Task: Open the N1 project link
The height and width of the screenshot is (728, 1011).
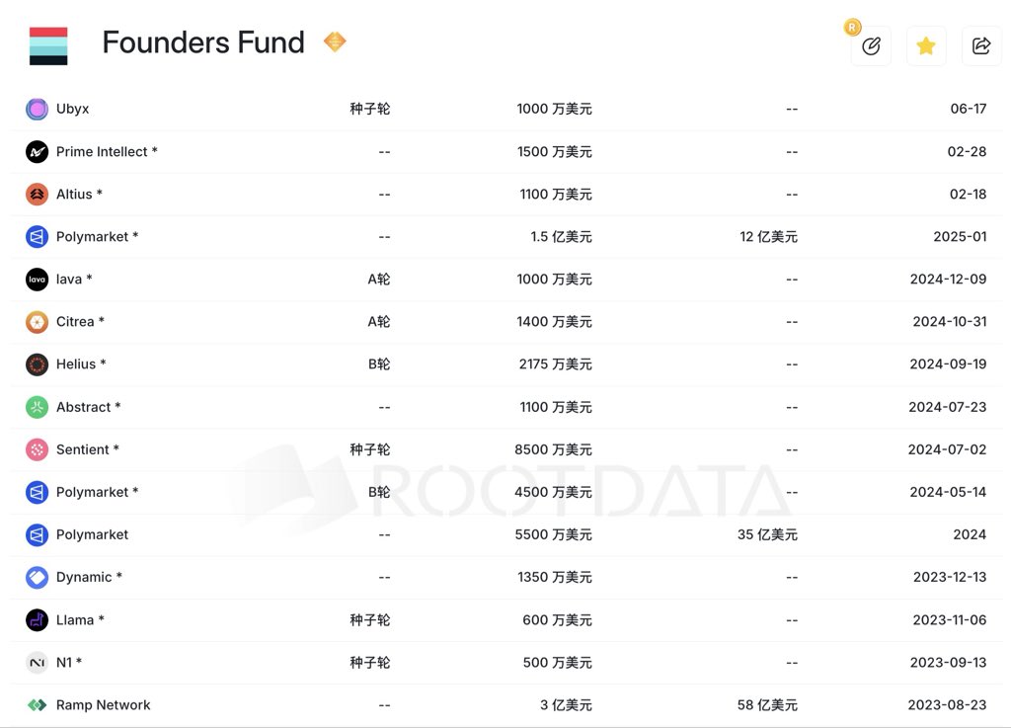Action: point(64,663)
